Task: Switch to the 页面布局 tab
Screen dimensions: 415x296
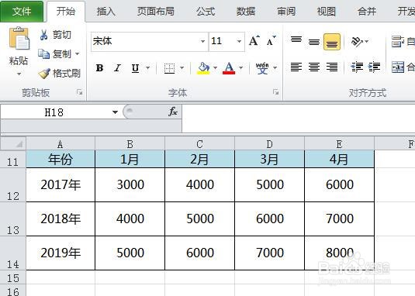Action: [x=156, y=12]
